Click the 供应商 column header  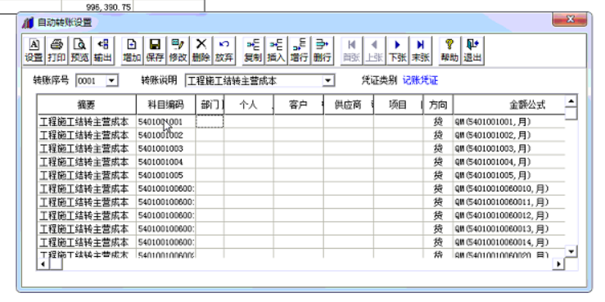pos(349,105)
